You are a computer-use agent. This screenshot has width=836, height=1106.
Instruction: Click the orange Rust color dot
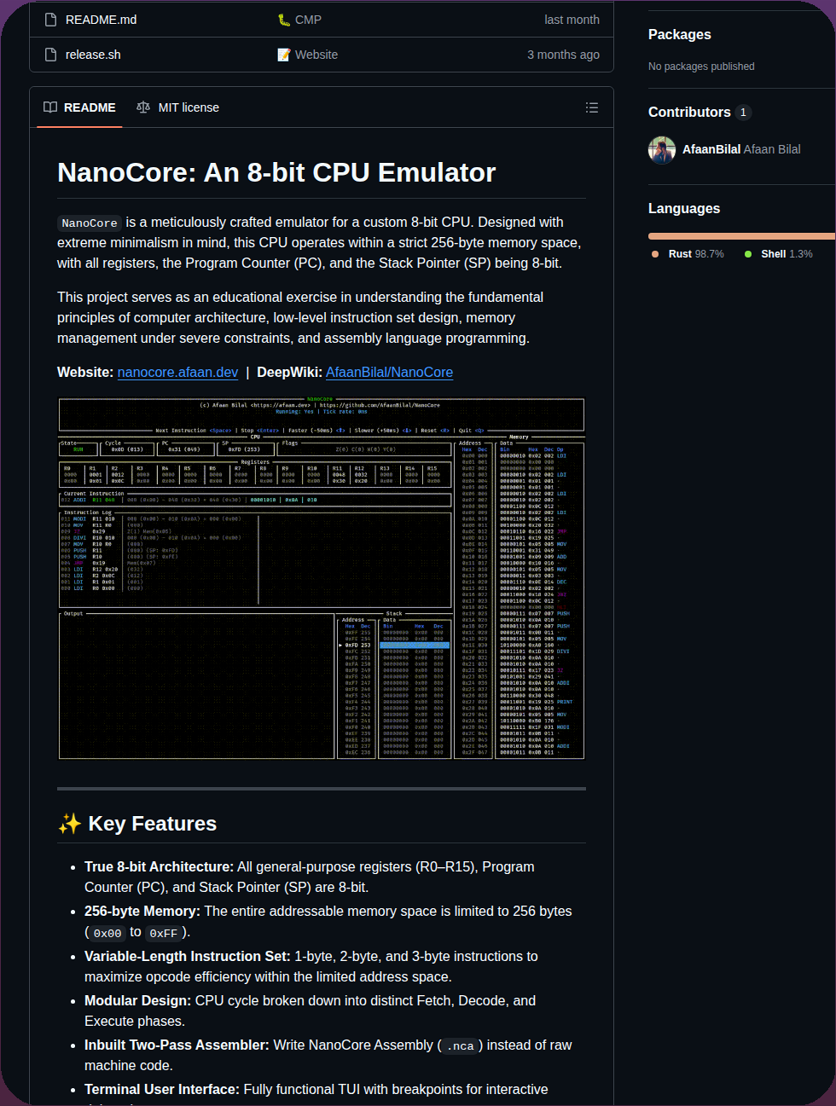tap(655, 254)
